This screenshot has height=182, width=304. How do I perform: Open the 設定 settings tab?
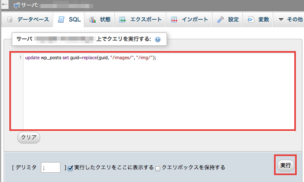(x=227, y=19)
